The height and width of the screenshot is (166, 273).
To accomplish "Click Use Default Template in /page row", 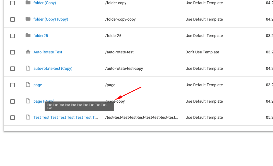I will 204,85.
